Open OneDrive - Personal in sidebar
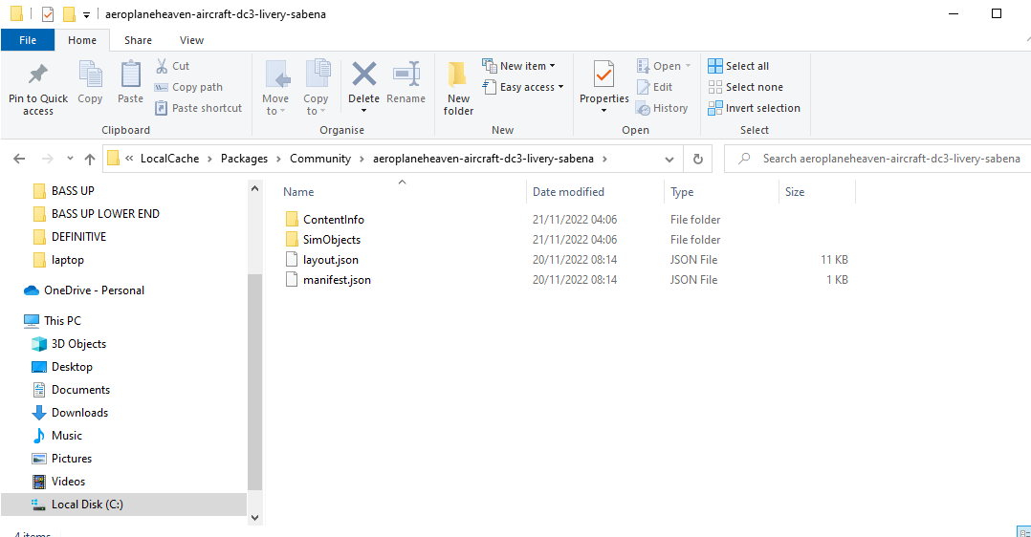 [x=84, y=290]
